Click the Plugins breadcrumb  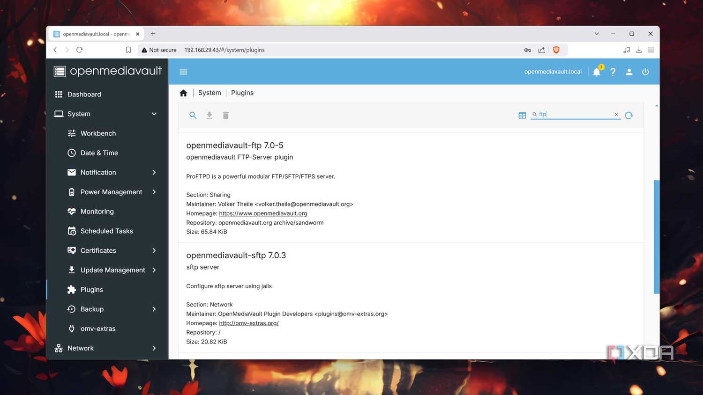tap(242, 93)
